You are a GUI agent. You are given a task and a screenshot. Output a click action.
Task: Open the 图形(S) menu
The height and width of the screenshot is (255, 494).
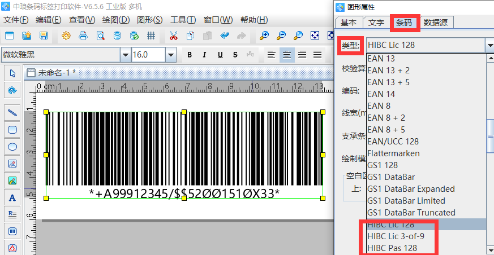tap(149, 20)
